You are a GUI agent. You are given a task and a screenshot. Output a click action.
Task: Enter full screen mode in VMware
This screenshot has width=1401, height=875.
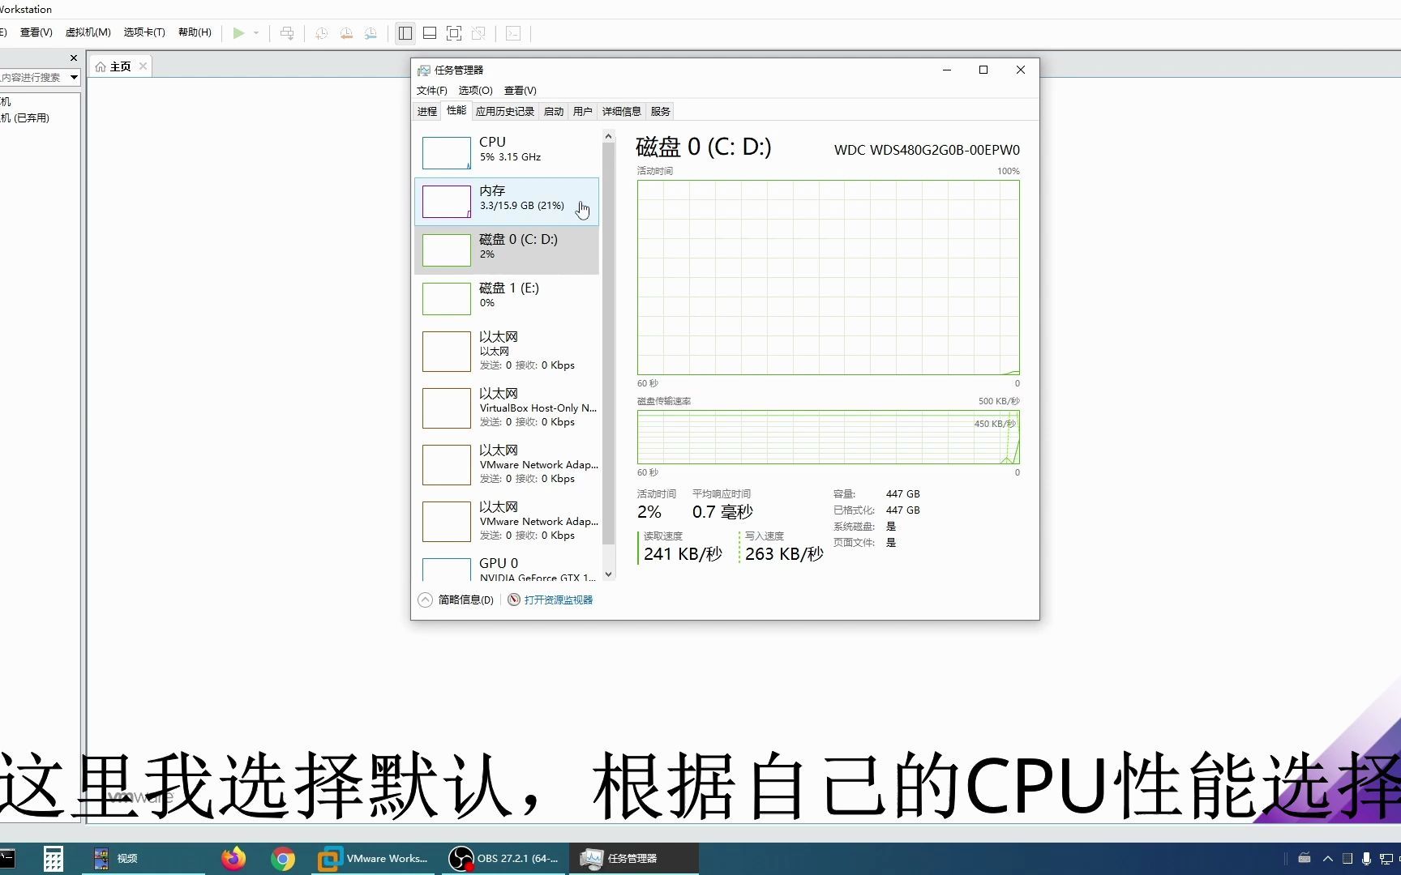click(x=454, y=32)
